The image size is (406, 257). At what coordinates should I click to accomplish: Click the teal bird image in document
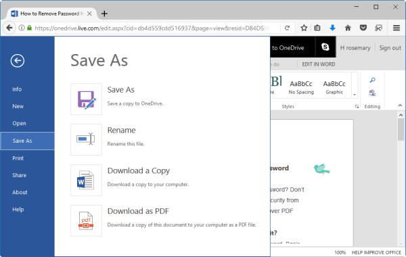coord(321,169)
